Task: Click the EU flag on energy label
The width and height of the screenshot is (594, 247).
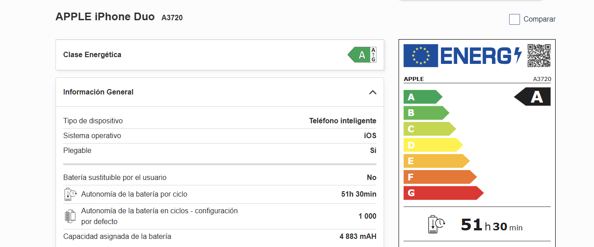Action: pos(421,55)
